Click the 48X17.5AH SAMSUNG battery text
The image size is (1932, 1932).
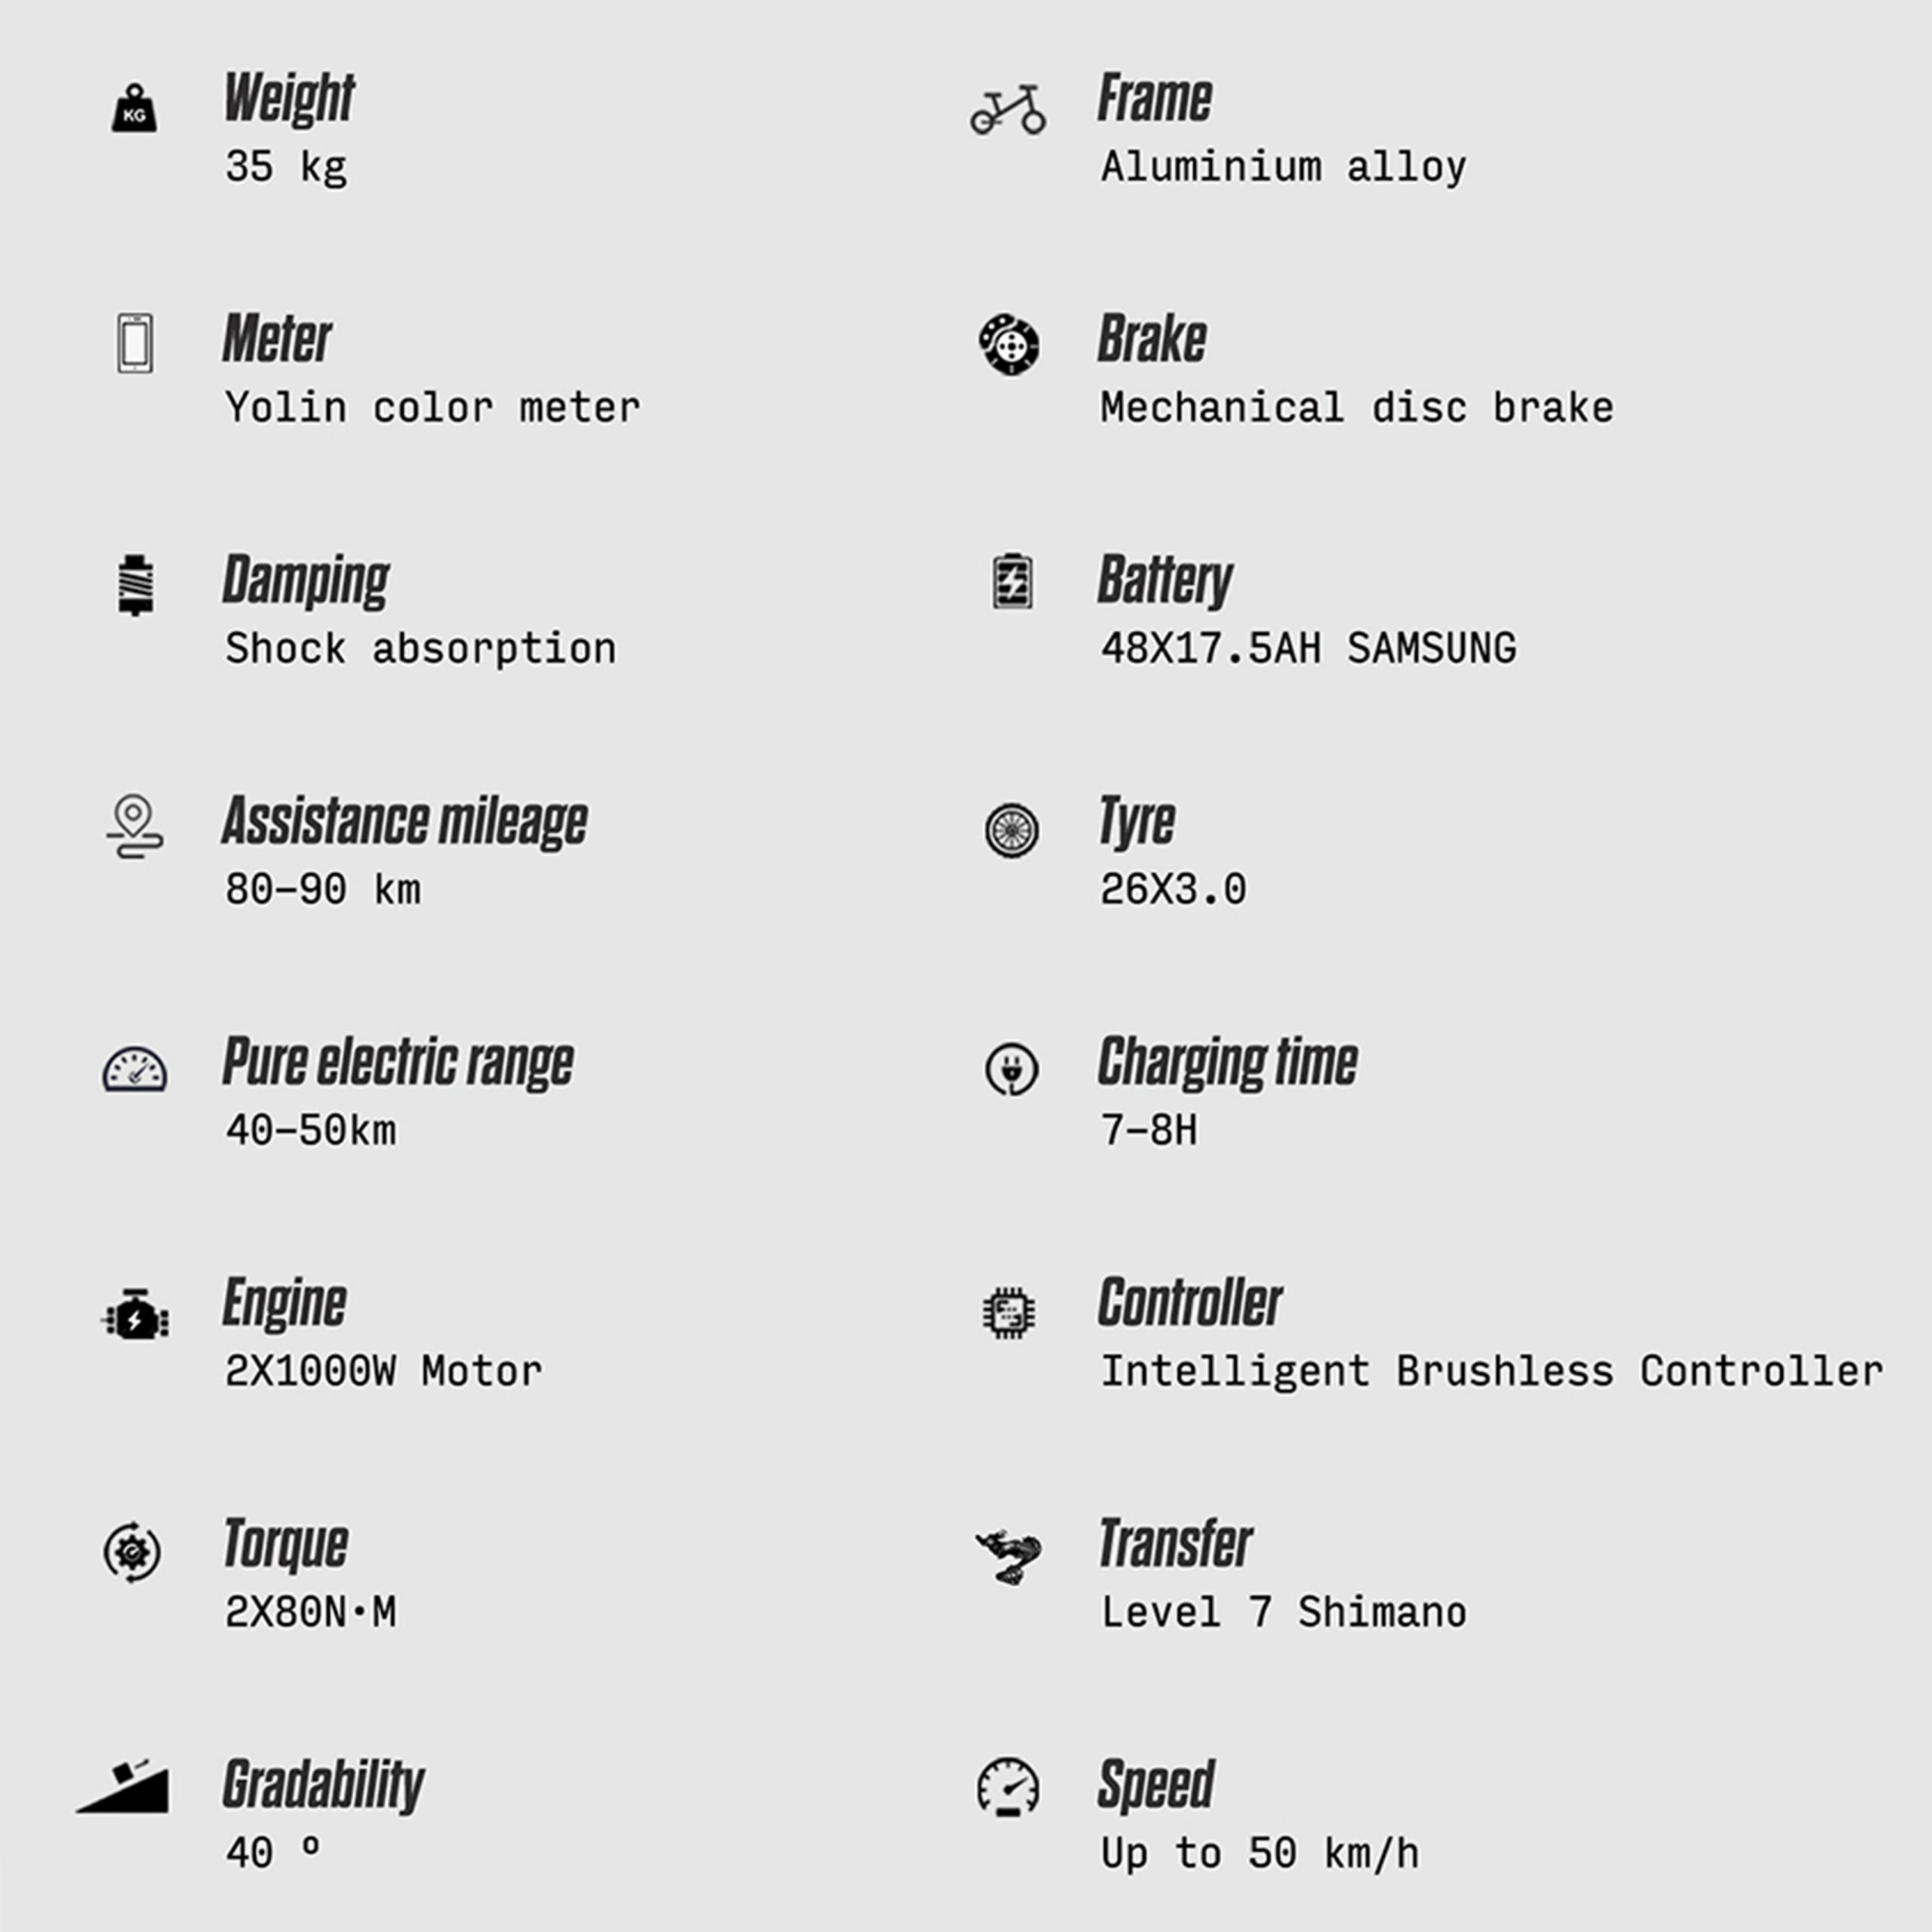tap(1308, 649)
